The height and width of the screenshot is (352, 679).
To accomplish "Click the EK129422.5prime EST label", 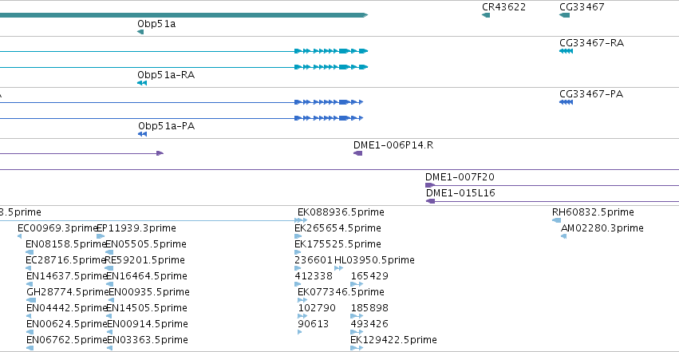I will (393, 340).
